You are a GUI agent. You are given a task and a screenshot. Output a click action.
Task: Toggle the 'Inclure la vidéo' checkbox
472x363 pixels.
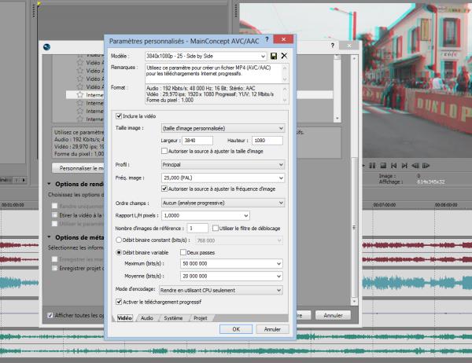point(118,116)
